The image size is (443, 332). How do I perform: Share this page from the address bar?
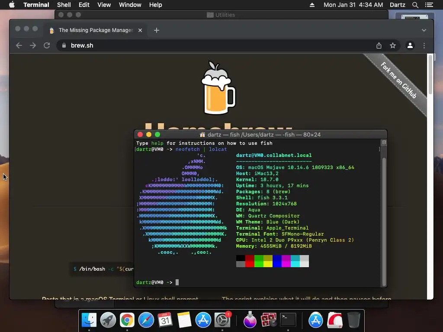click(x=379, y=45)
